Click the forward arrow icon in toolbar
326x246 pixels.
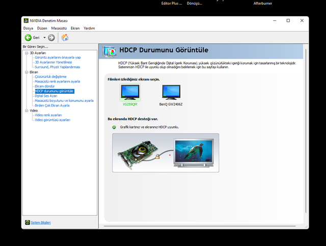tap(51, 38)
